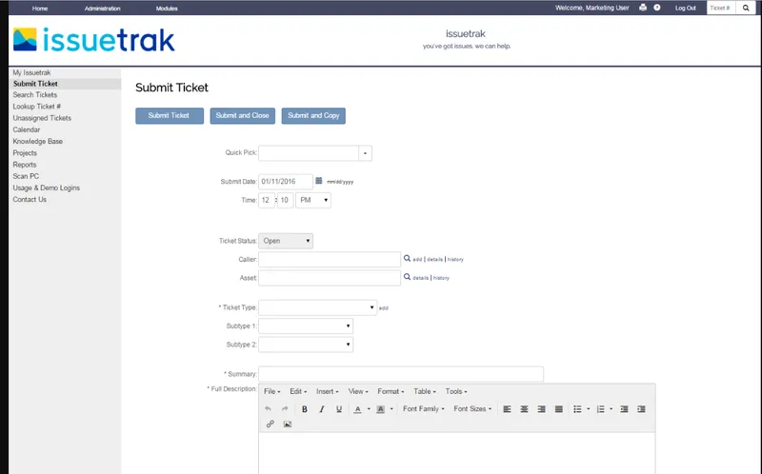Insert a bullet list
Image resolution: width=762 pixels, height=474 pixels.
pos(577,409)
